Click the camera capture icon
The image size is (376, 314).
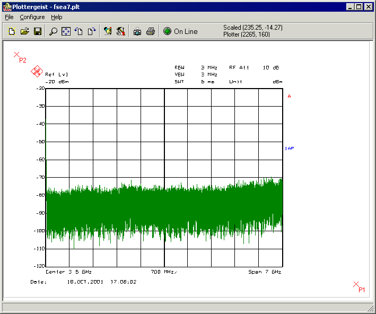point(137,32)
